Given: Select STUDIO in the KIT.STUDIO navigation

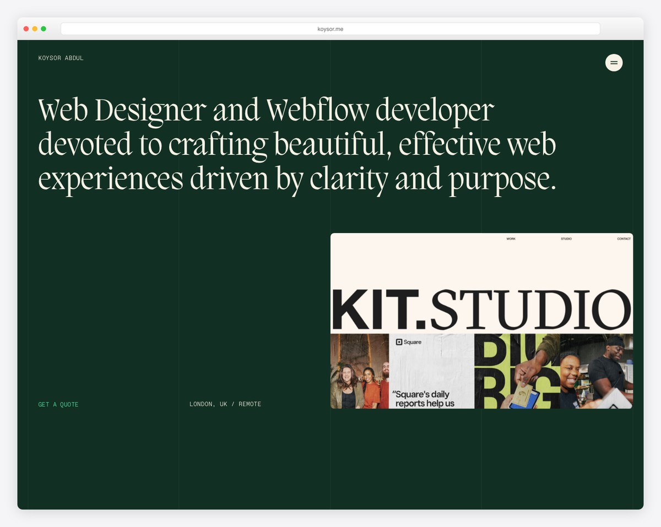Looking at the screenshot, I should (566, 238).
